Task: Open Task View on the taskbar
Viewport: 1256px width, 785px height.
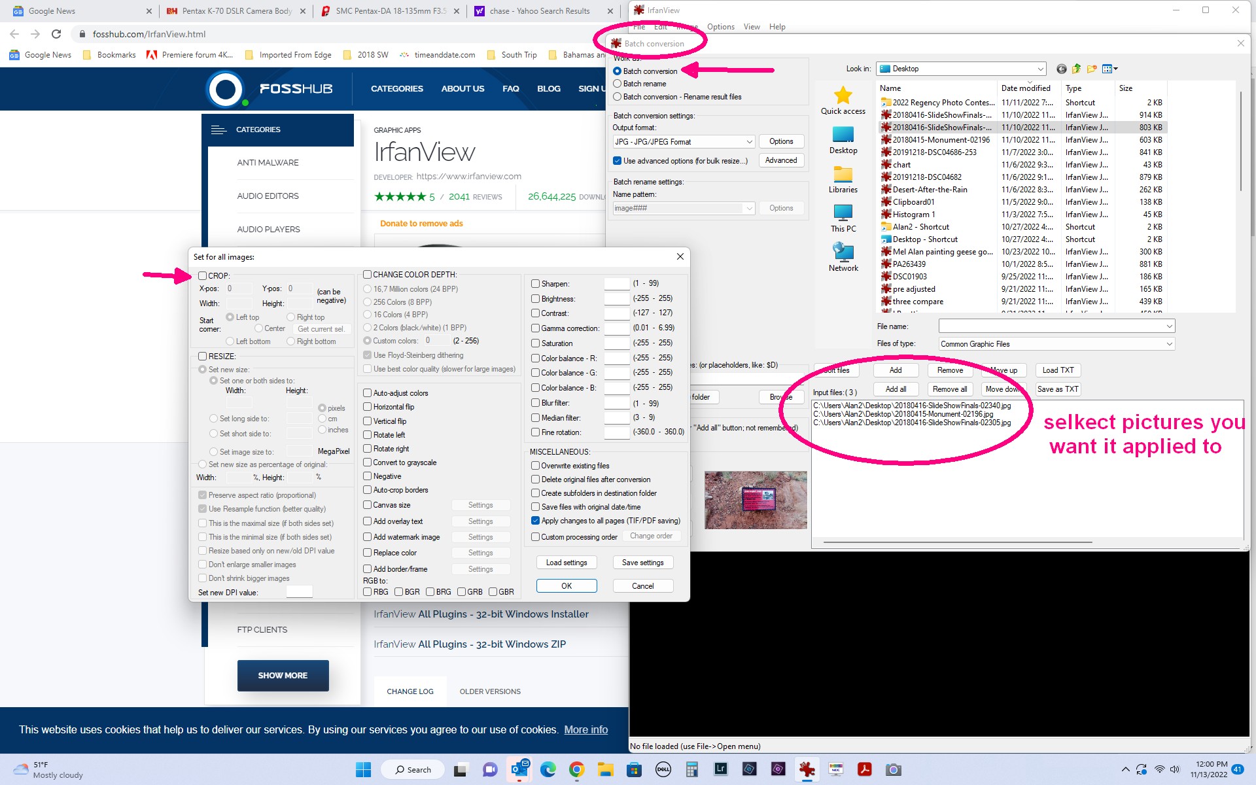Action: (461, 769)
